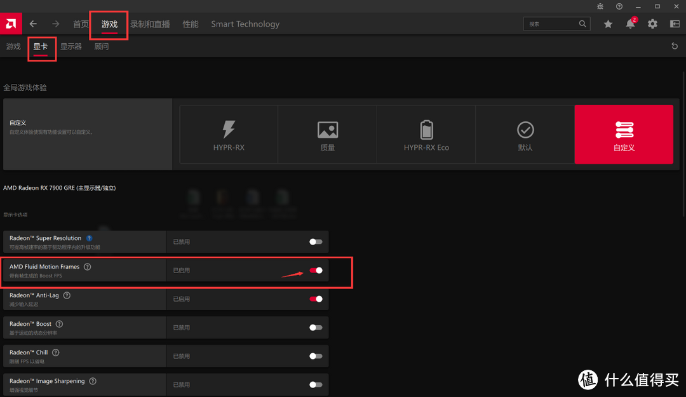Click the AMD logo icon

pyautogui.click(x=11, y=24)
